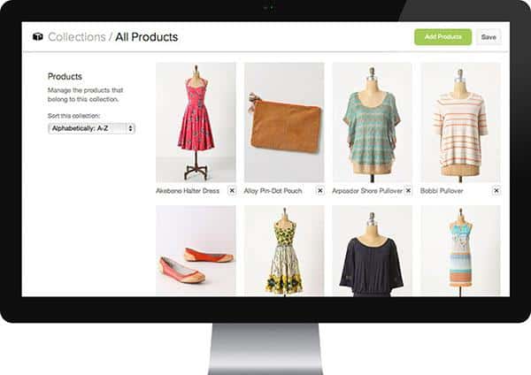Go back to Collections via breadcrumb
Viewport: 531px width, 375px height.
pyautogui.click(x=75, y=37)
